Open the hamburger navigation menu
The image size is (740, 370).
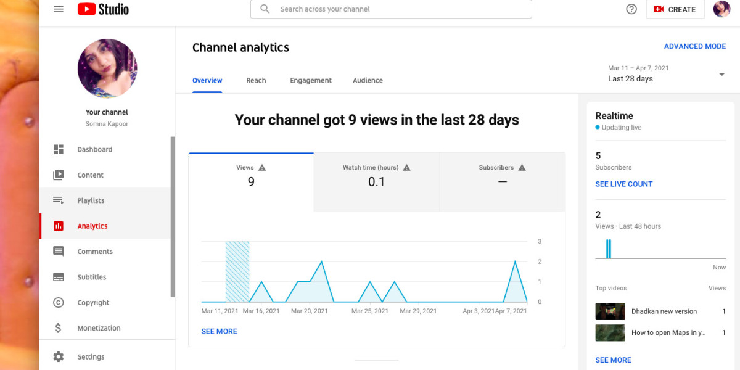coord(59,9)
